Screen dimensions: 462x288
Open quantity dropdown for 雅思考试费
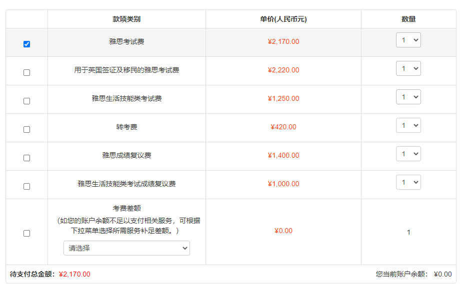click(x=408, y=40)
